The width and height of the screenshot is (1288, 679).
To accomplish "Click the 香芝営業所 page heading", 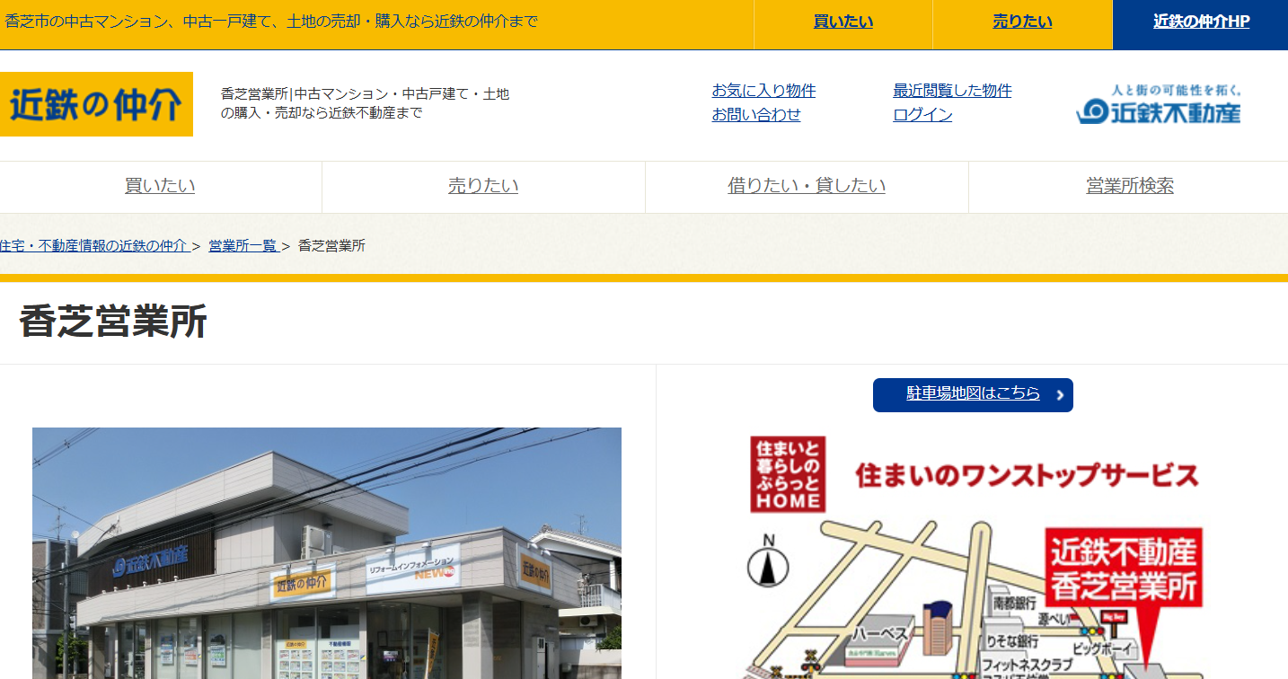I will [x=113, y=322].
